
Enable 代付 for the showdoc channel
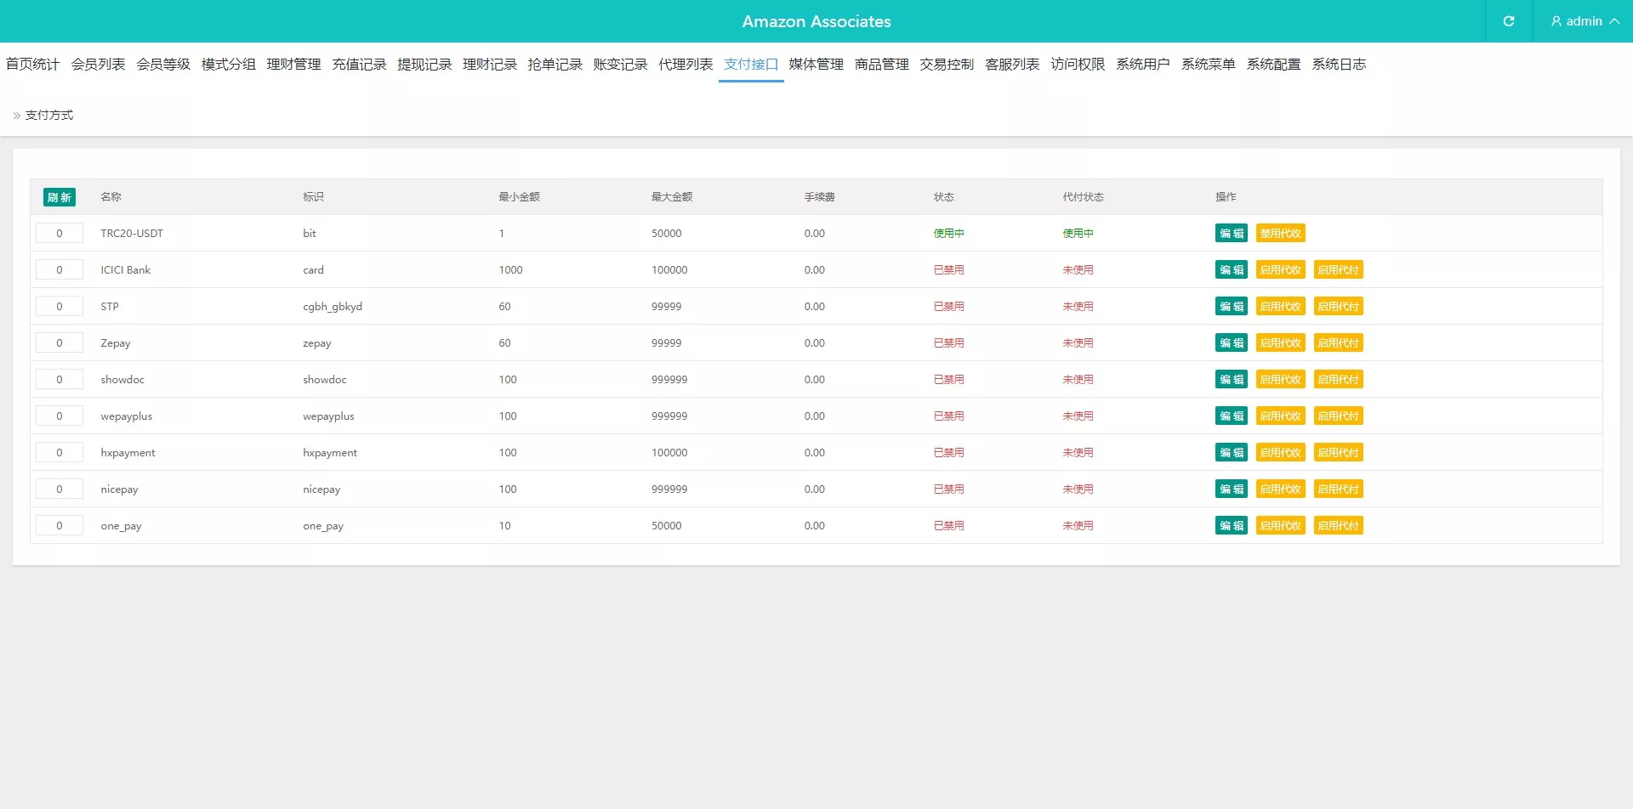click(x=1338, y=380)
